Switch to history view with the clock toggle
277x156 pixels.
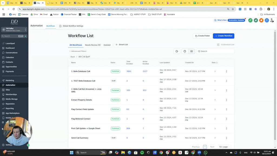185,51
